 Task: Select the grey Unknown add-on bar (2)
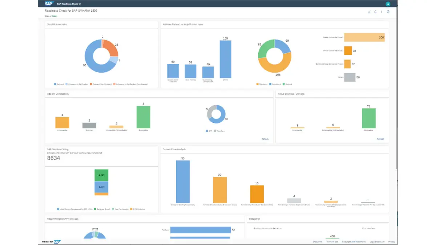point(89,126)
